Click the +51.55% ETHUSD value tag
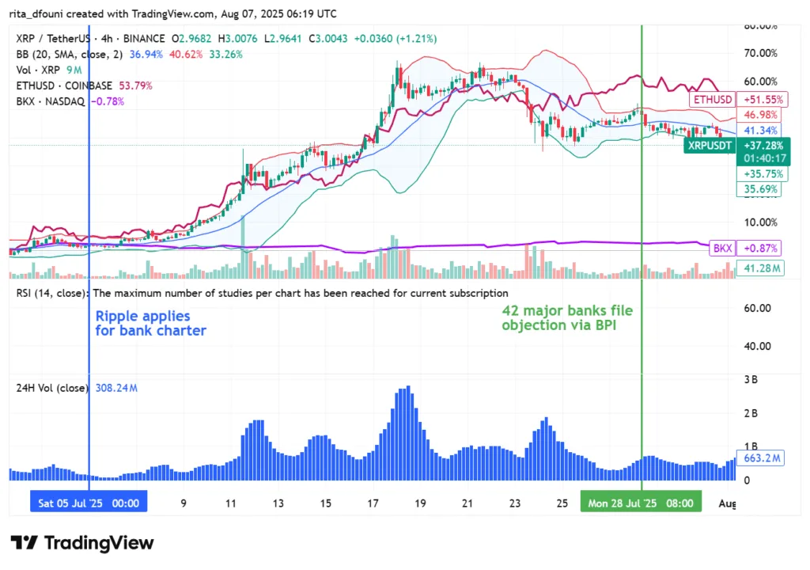 pyautogui.click(x=763, y=99)
